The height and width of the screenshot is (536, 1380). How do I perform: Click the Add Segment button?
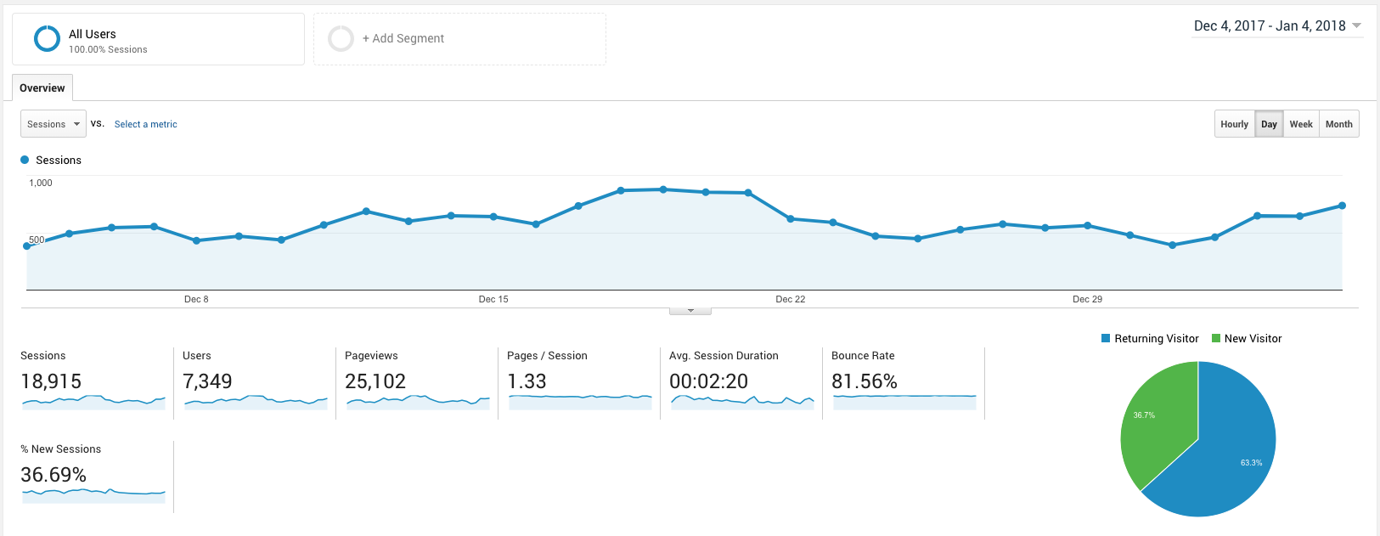click(x=403, y=39)
